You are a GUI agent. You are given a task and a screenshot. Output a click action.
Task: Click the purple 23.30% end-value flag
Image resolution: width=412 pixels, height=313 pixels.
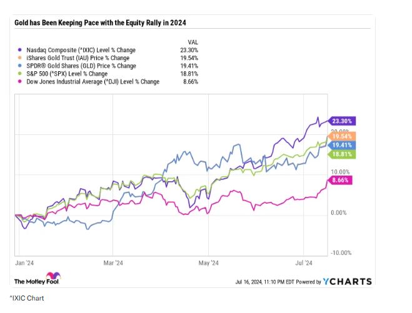[x=343, y=121]
